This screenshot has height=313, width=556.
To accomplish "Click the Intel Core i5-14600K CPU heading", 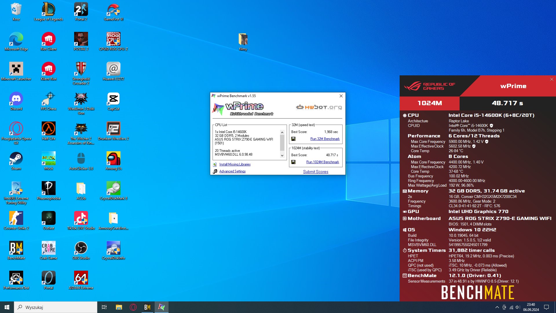I will click(x=491, y=115).
